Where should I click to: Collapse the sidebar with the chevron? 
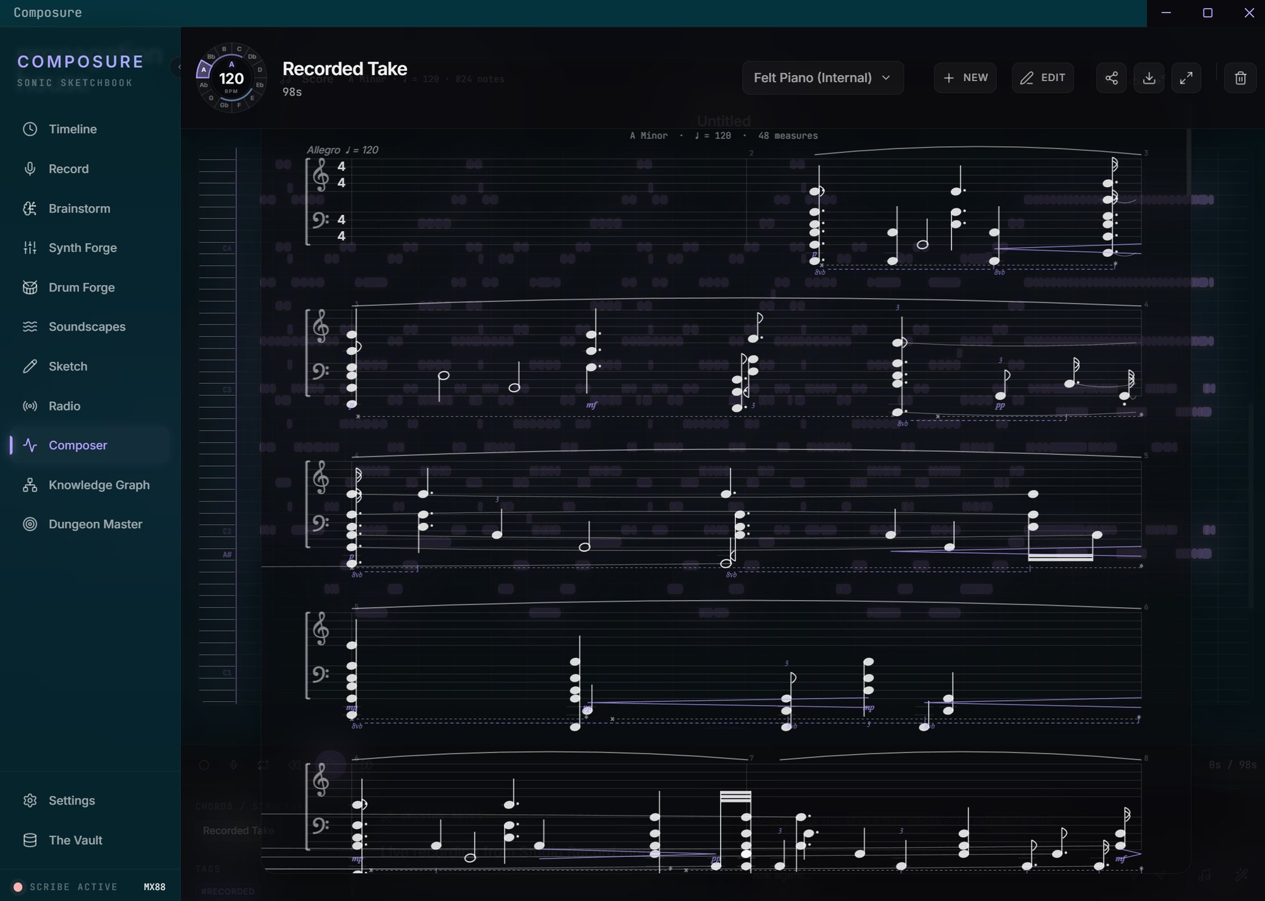pyautogui.click(x=178, y=66)
